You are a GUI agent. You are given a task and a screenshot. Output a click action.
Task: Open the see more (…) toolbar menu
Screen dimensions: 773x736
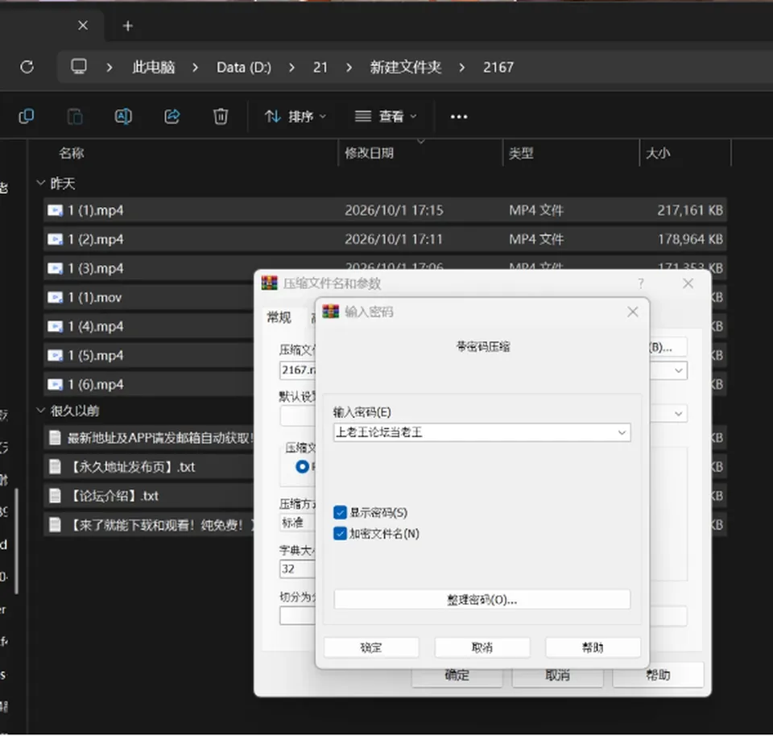[459, 117]
